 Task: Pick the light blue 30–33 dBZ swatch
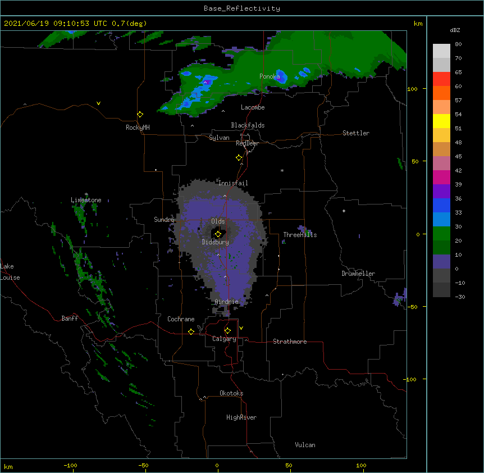[441, 220]
